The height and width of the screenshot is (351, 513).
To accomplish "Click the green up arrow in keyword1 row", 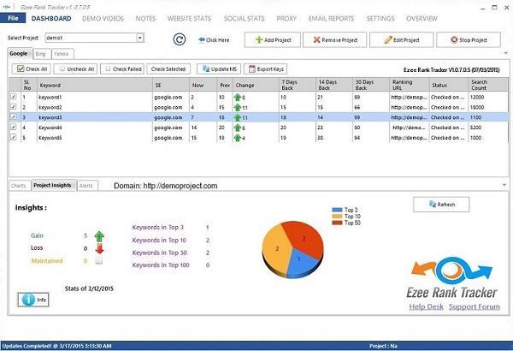I will 238,98.
